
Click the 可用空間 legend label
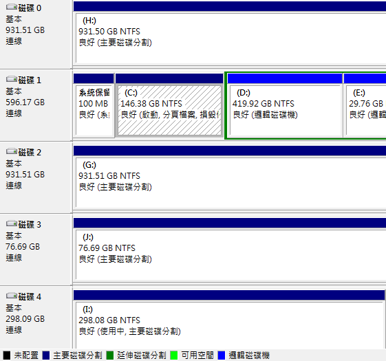click(x=197, y=355)
